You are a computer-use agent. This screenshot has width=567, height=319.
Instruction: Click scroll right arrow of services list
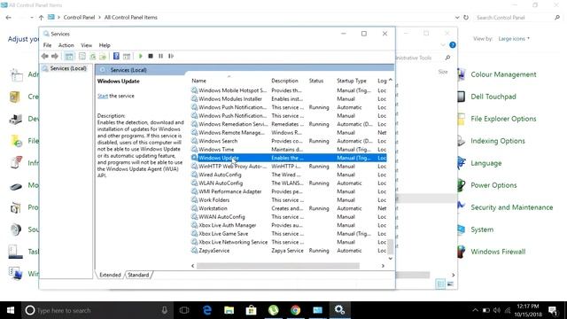point(383,266)
